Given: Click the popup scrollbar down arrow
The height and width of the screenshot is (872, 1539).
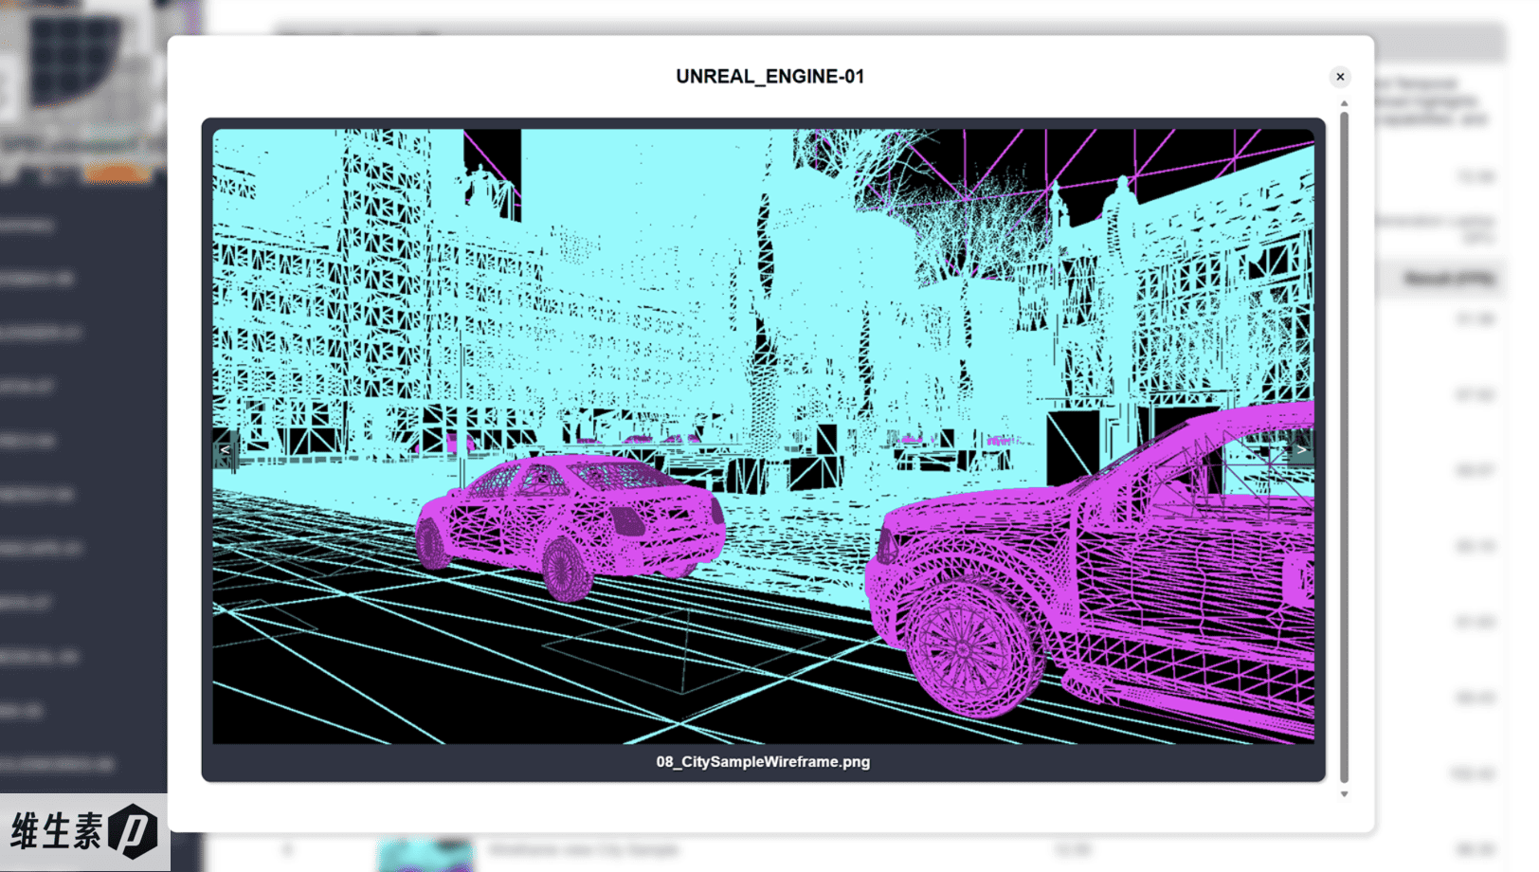Looking at the screenshot, I should 1344,794.
